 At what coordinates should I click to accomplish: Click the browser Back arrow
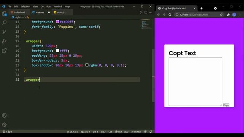tap(159, 14)
